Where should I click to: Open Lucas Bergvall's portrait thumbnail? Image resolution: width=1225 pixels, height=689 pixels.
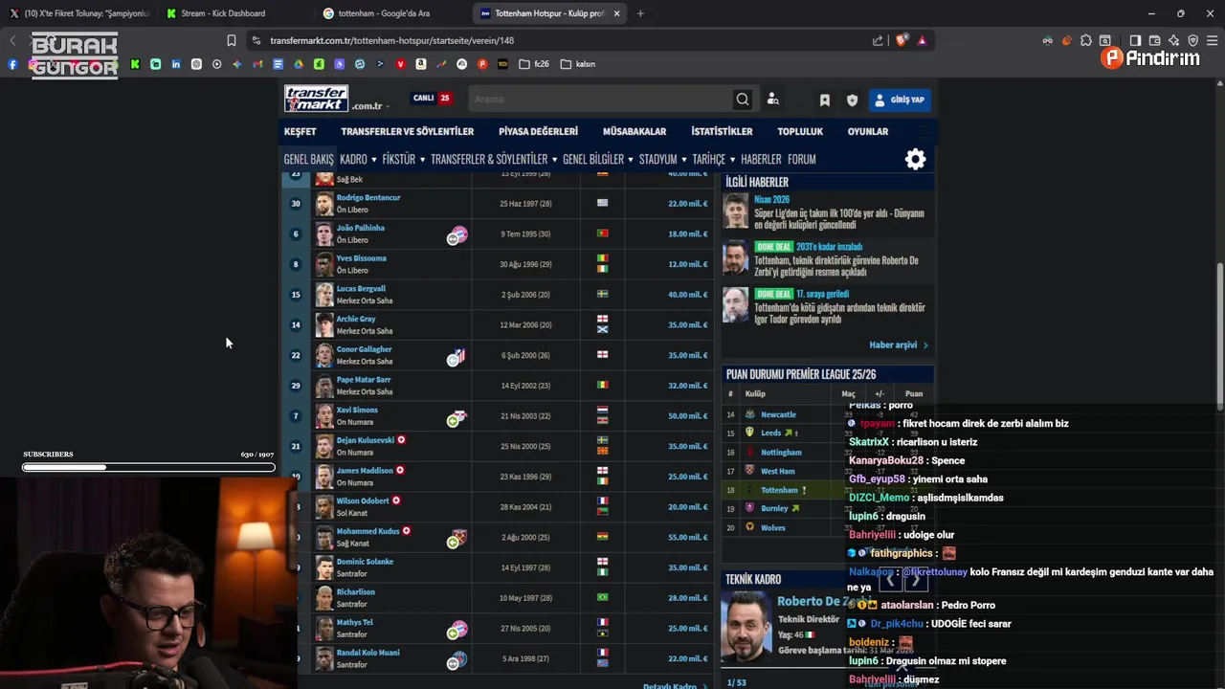tap(324, 294)
